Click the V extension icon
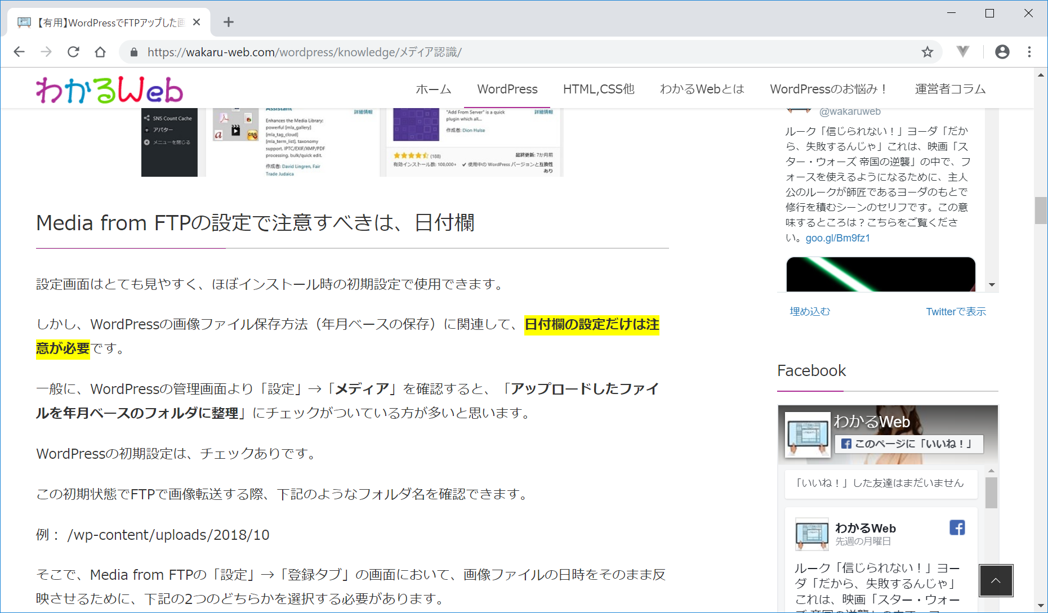 [x=963, y=52]
